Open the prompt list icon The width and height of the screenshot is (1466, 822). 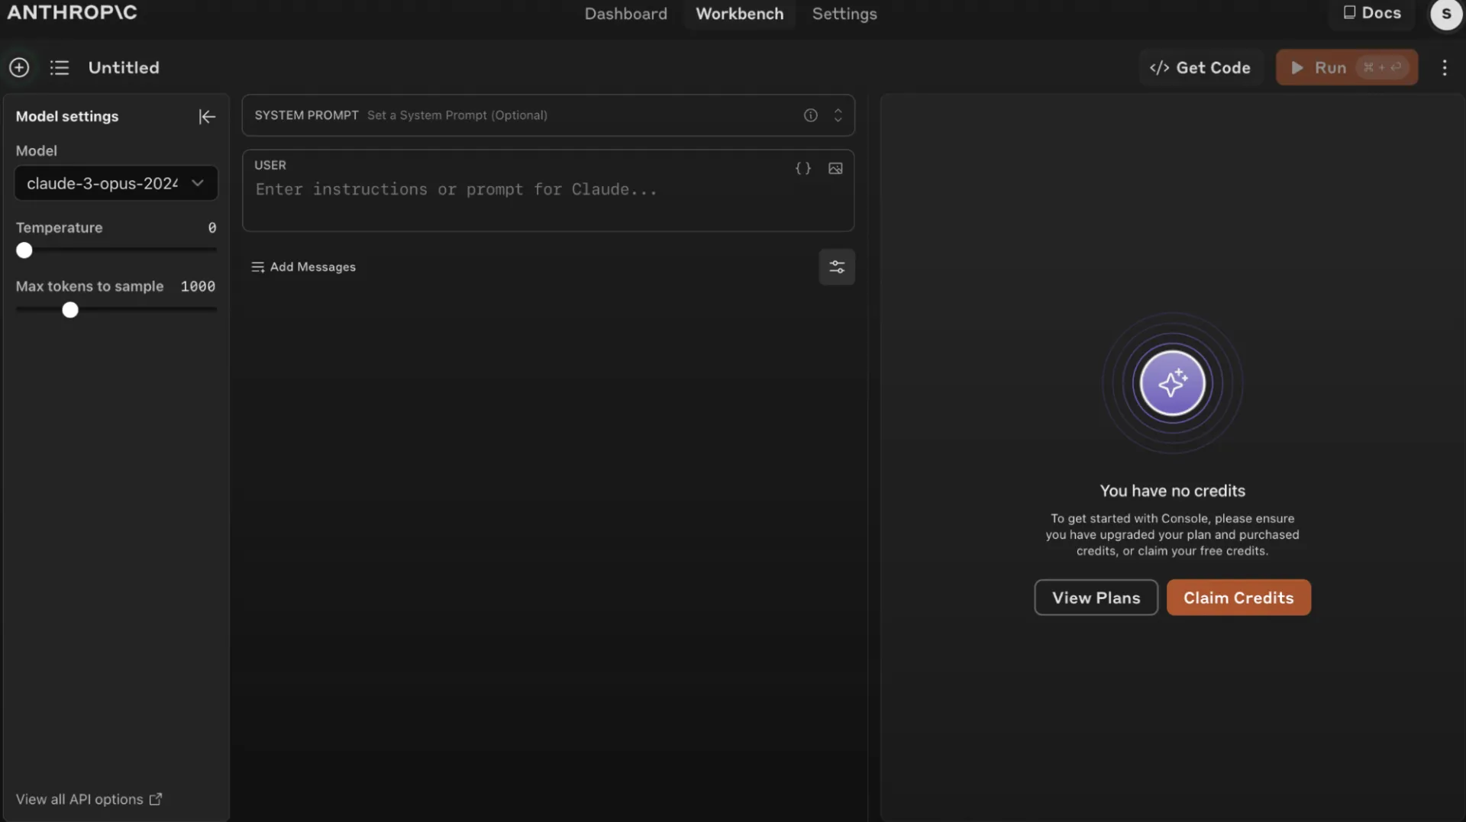pyautogui.click(x=60, y=68)
